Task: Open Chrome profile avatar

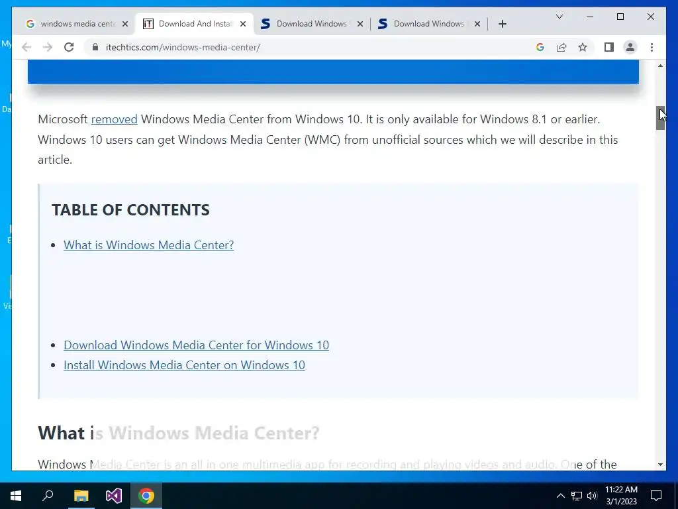Action: click(x=630, y=47)
